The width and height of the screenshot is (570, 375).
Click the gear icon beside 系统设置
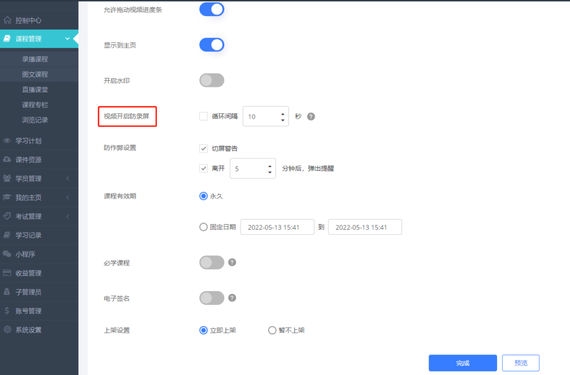pyautogui.click(x=7, y=329)
